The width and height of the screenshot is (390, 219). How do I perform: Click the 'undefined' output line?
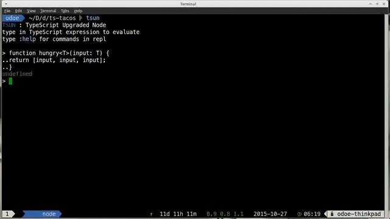[18, 74]
